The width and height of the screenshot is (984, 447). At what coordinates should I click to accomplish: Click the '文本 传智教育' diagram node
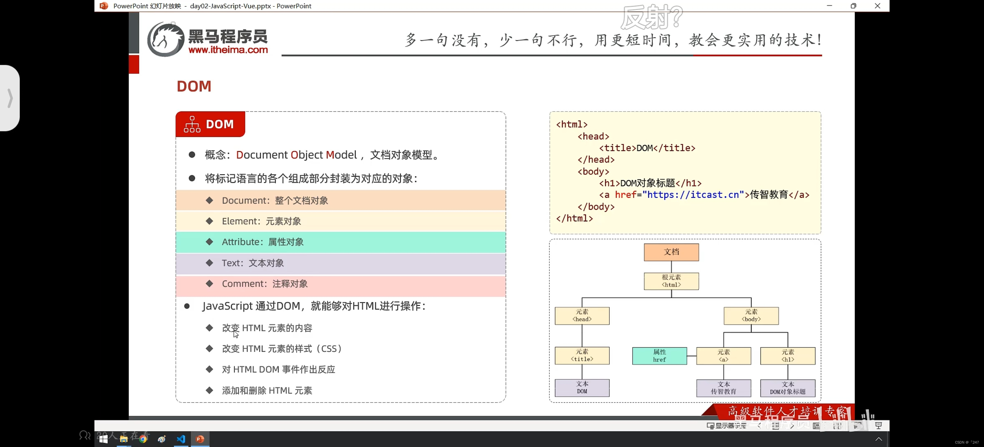[x=723, y=388]
